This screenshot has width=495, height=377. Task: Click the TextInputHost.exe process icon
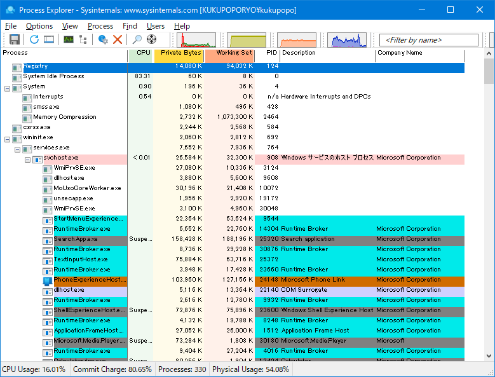point(48,261)
